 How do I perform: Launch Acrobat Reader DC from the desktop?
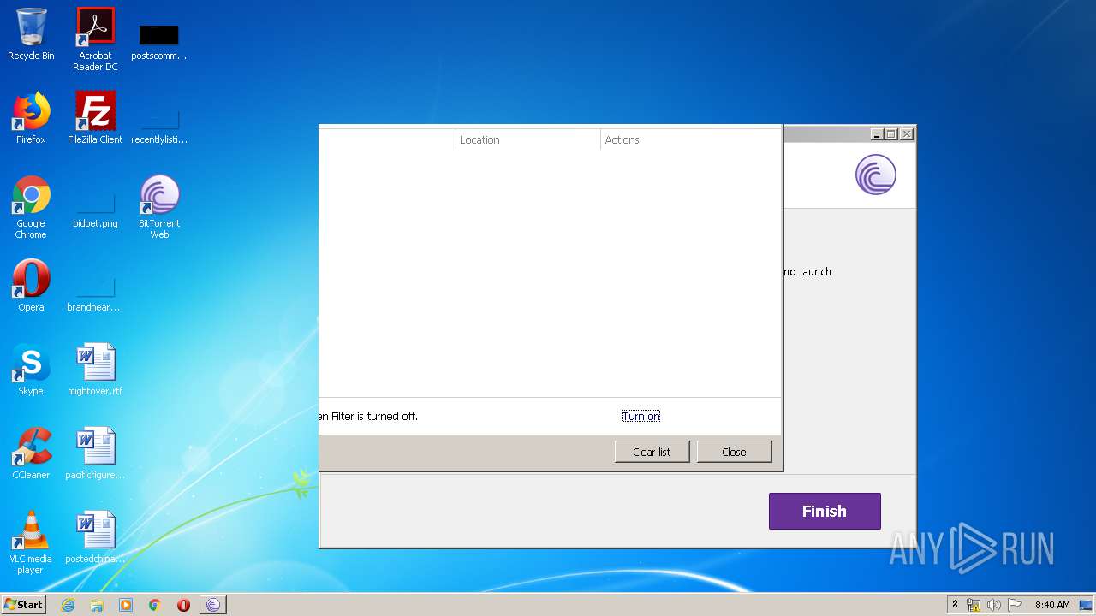(95, 39)
